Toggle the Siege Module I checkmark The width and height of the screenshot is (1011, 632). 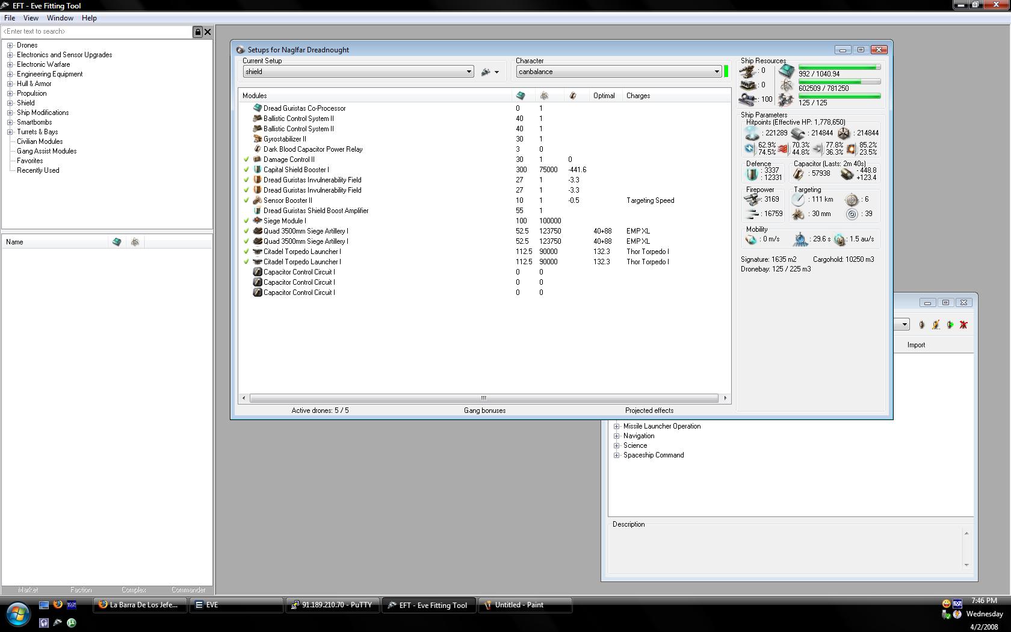(246, 221)
